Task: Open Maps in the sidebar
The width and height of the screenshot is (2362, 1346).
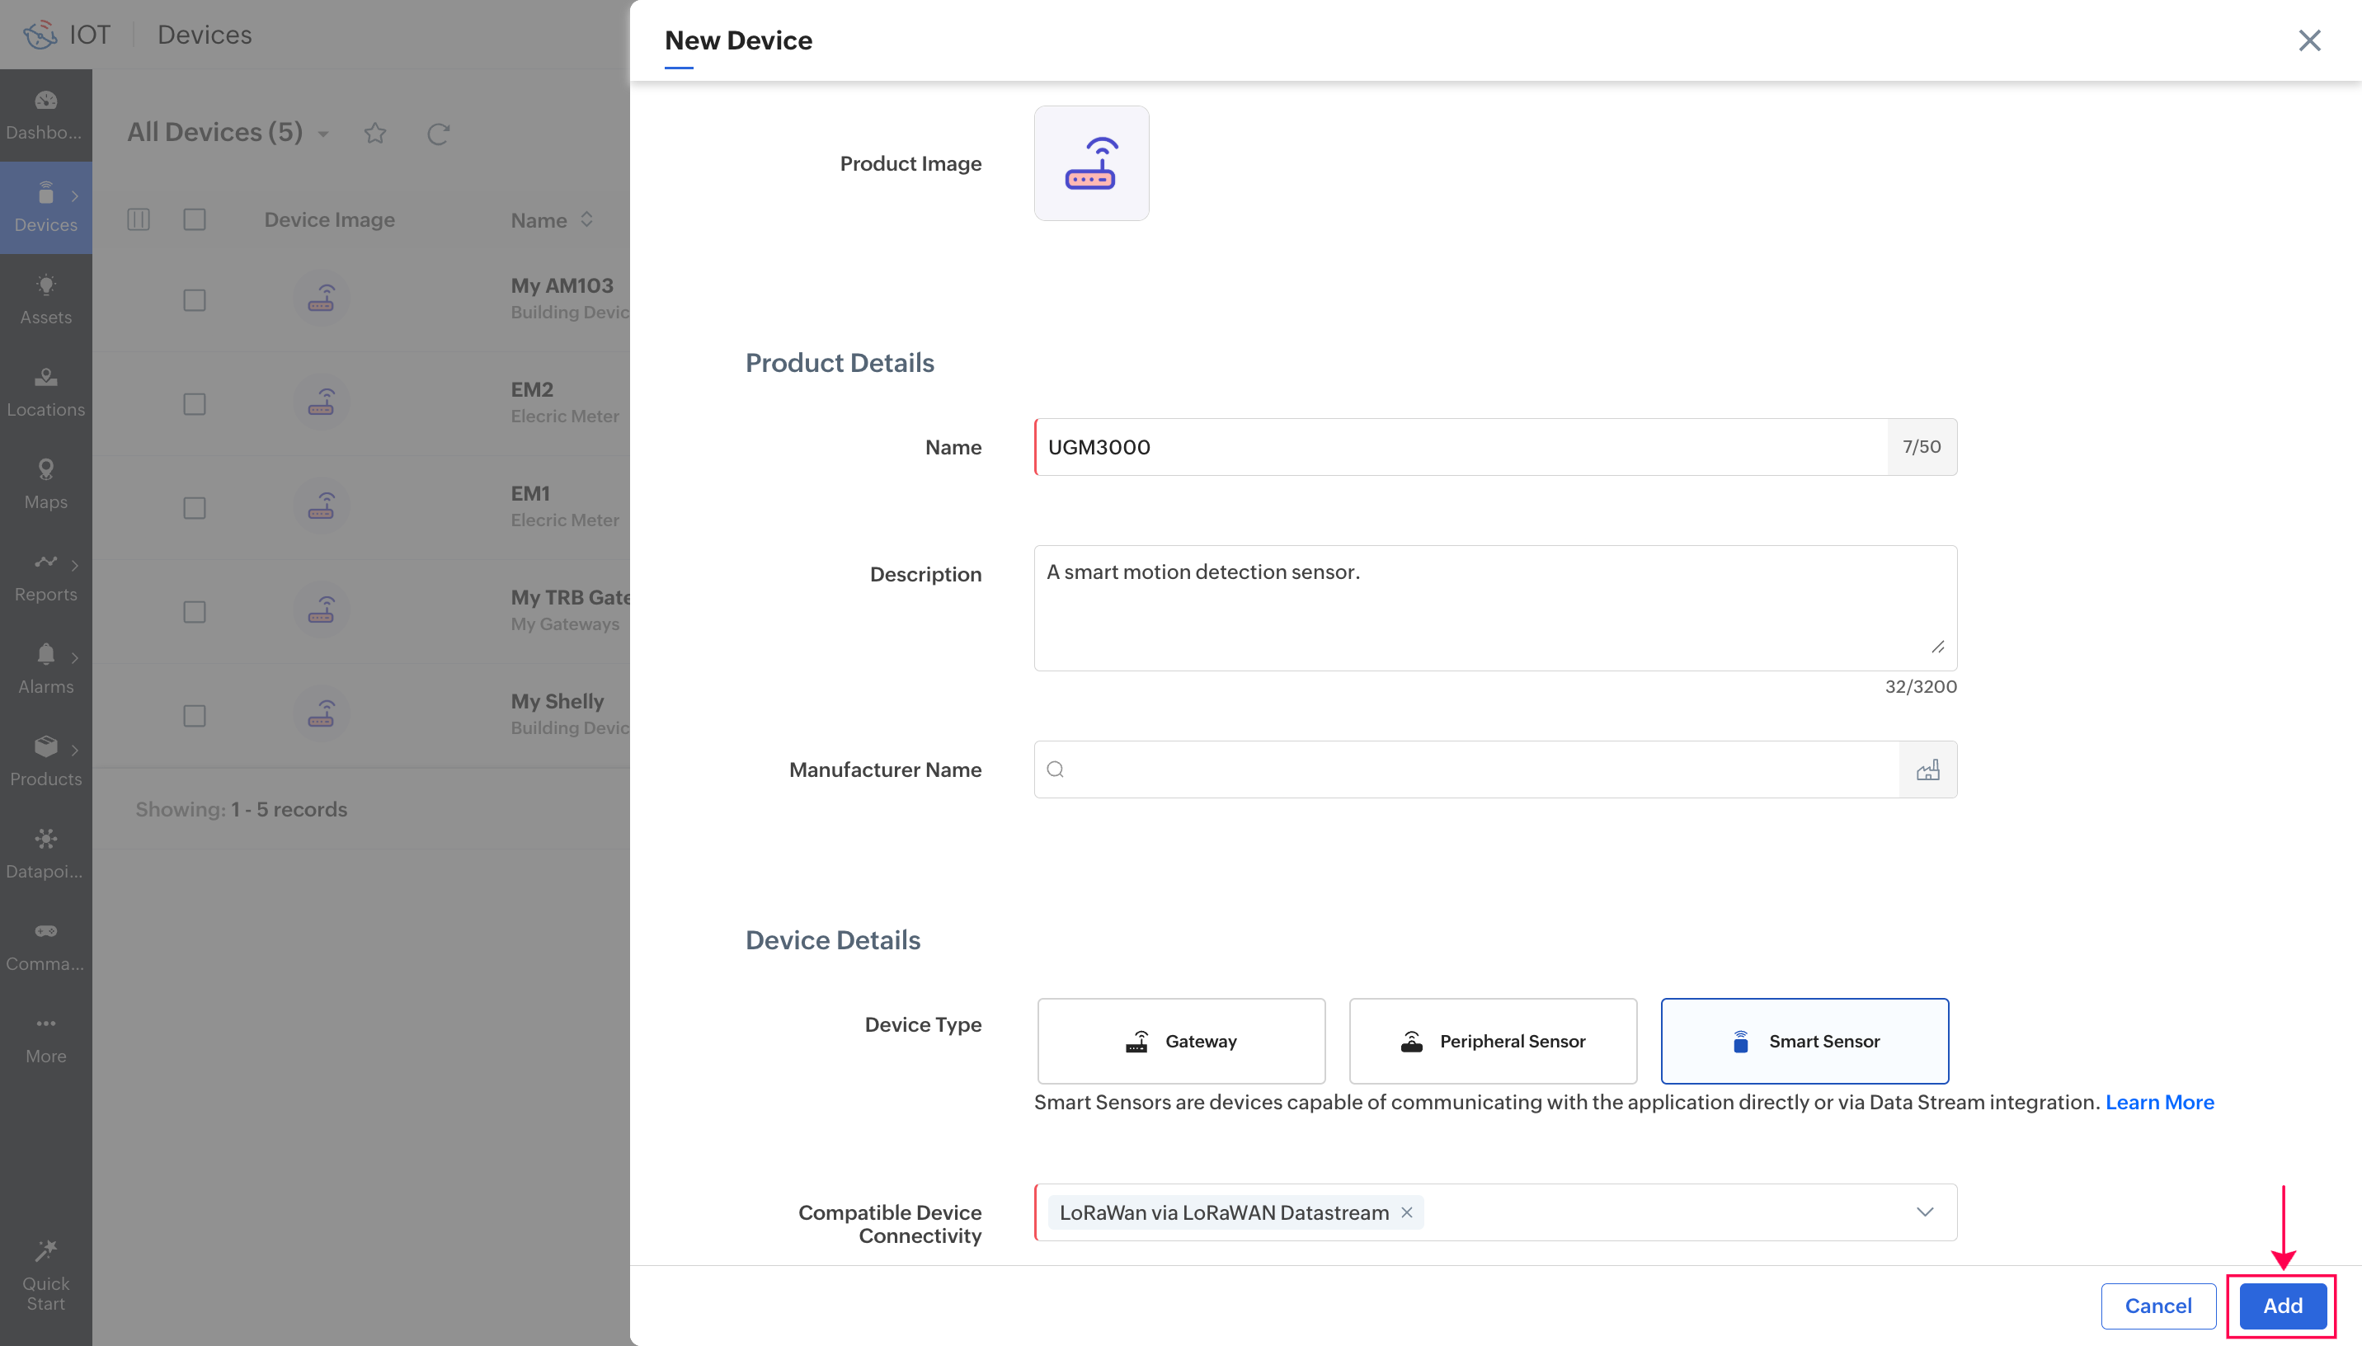Action: (45, 482)
